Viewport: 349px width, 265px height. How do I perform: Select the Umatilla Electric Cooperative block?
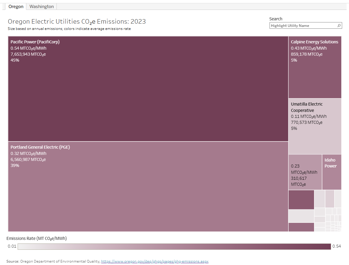(x=315, y=127)
